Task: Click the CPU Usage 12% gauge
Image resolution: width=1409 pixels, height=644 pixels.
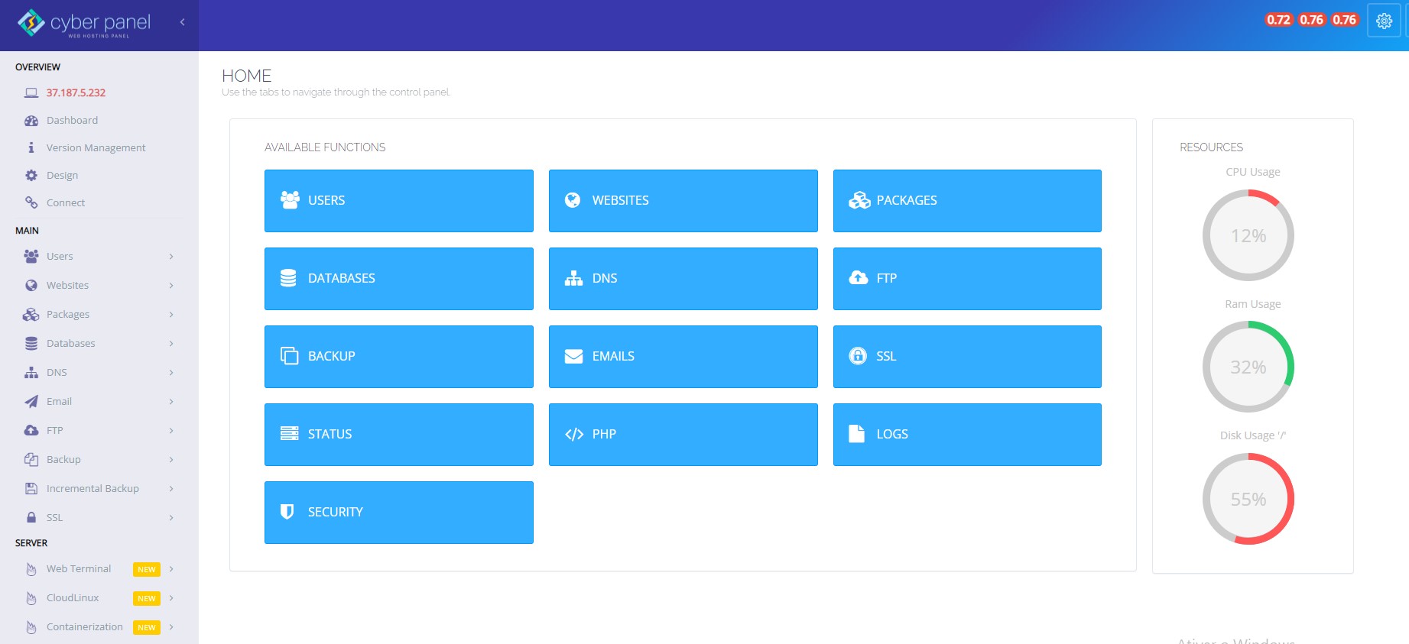Action: 1248,235
